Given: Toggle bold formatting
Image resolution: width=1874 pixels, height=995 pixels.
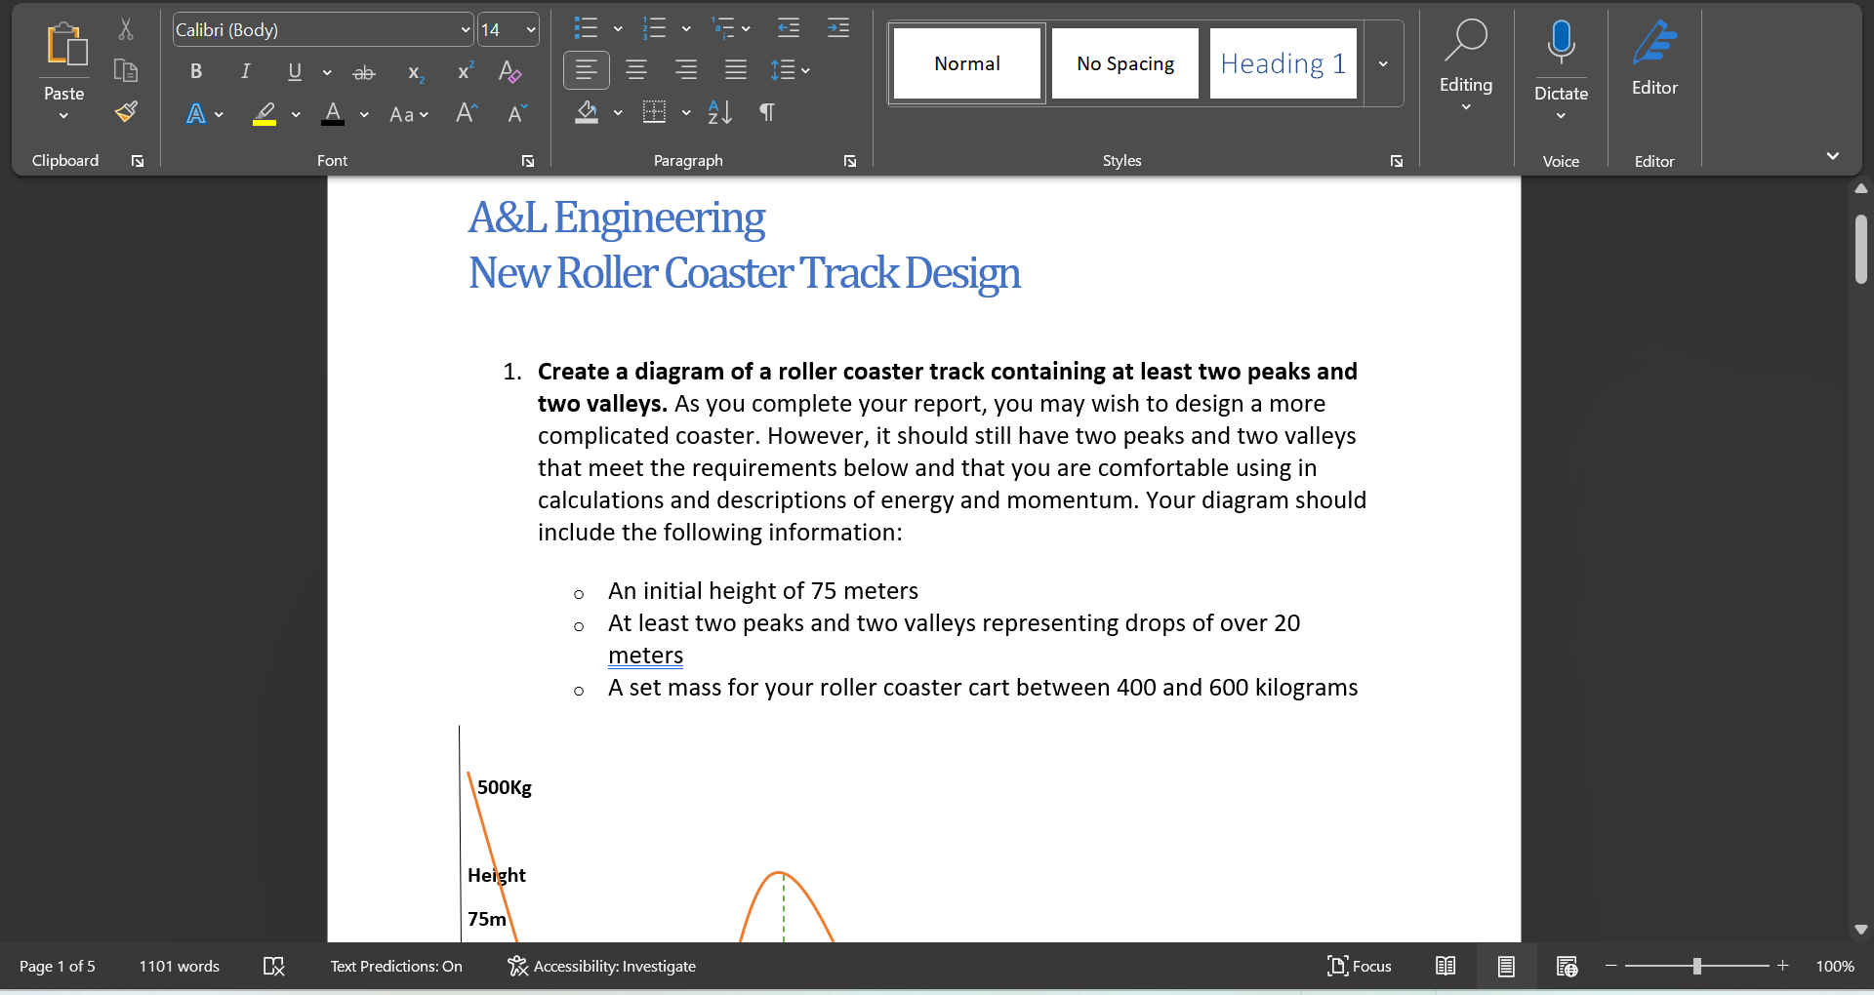Looking at the screenshot, I should [x=195, y=71].
